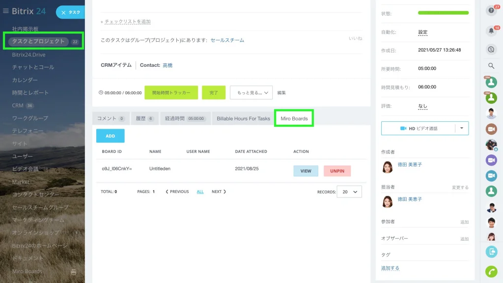
Task: Click the blue video chat icon
Action: point(491,175)
